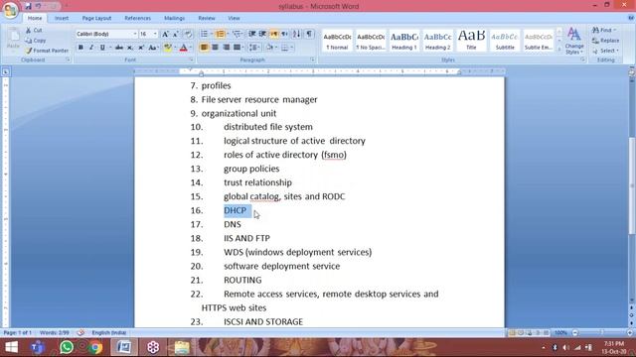Open the Calibri (Body) font name dropdown
636x357 pixels.
tap(135, 34)
